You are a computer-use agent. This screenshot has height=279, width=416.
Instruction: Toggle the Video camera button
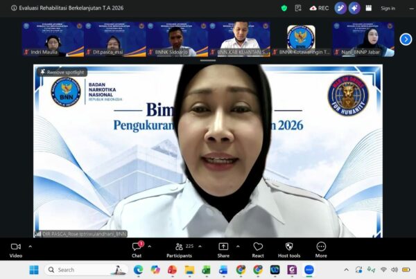pyautogui.click(x=16, y=250)
